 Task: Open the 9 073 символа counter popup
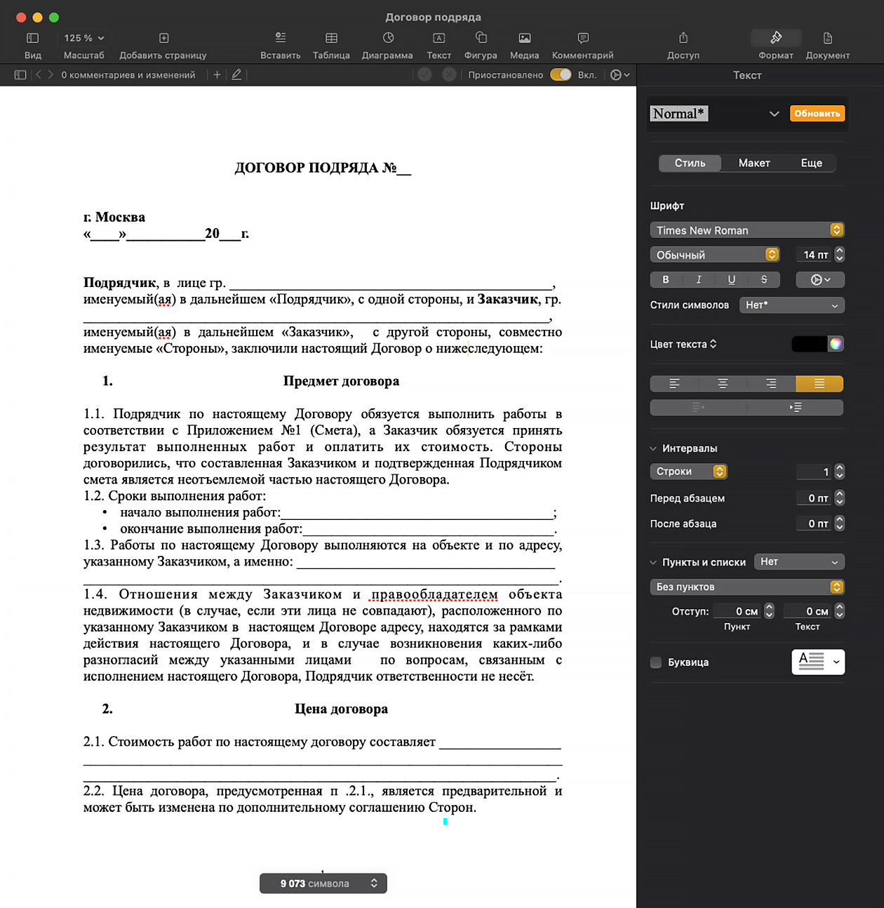click(323, 883)
